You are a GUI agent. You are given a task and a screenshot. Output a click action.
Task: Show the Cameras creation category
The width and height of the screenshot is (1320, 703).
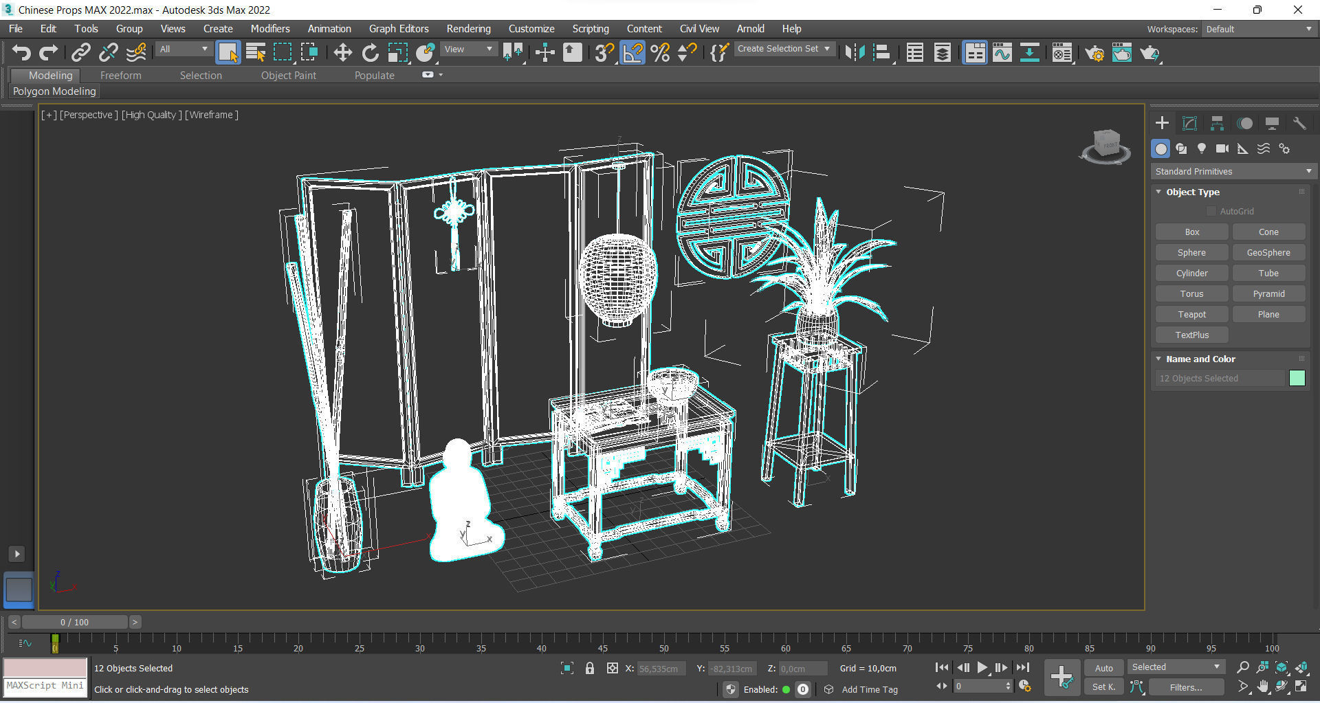[1222, 148]
